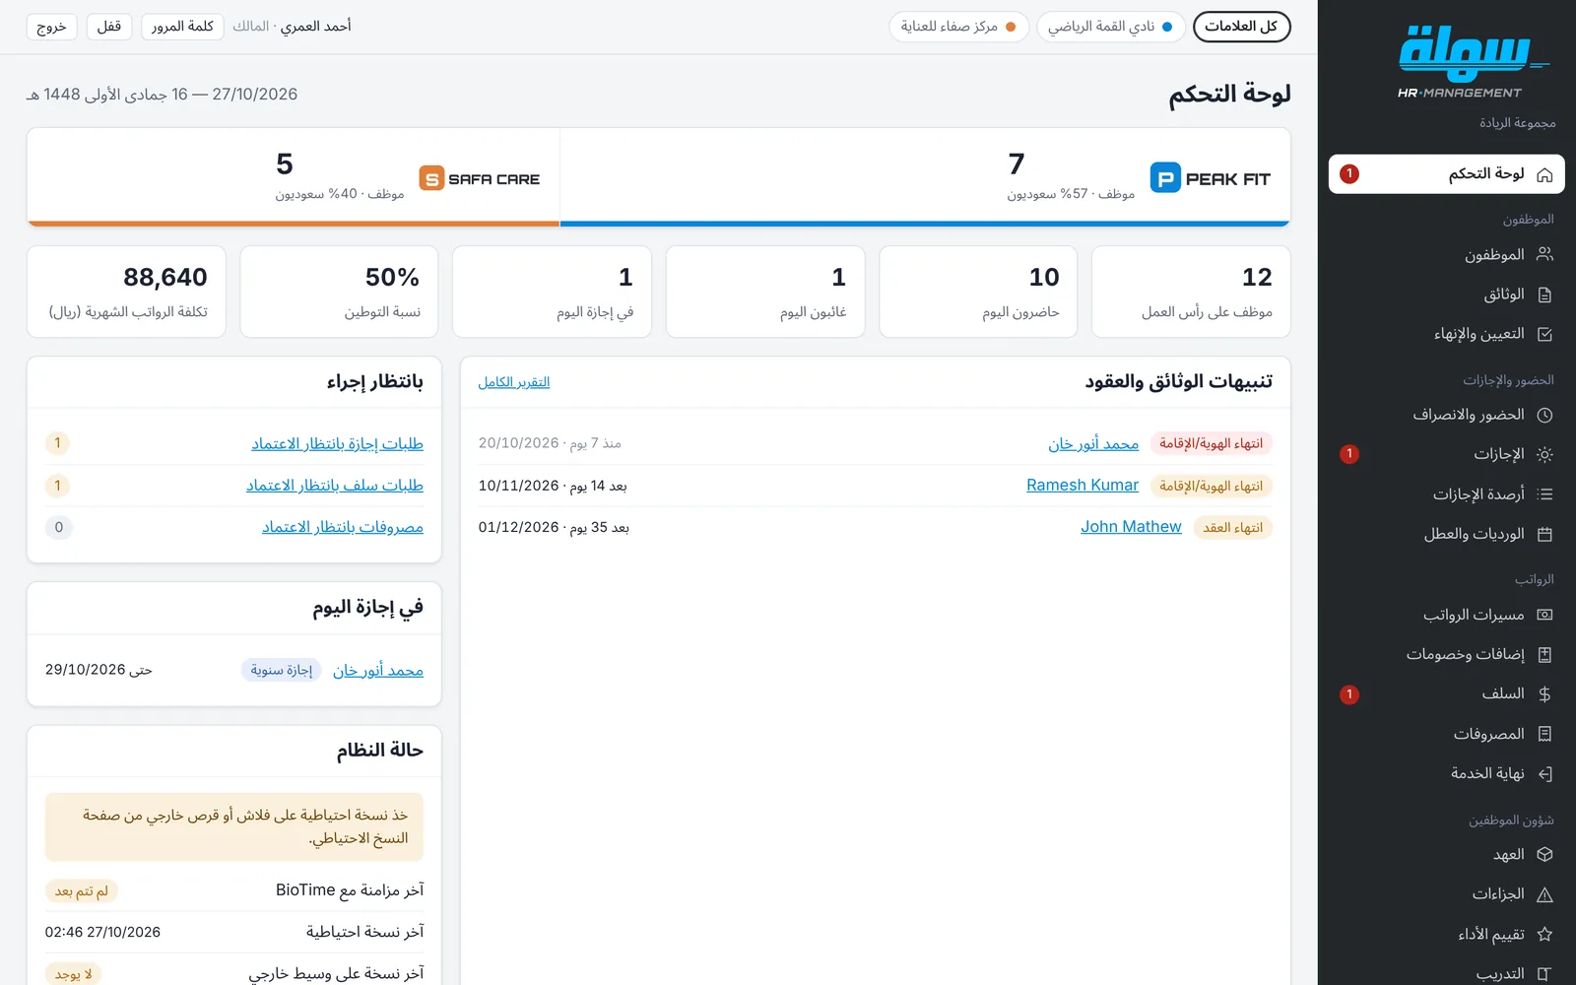The width and height of the screenshot is (1576, 985).
Task: Click the banknote icon for مسيرات الرواتب
Action: pyautogui.click(x=1544, y=615)
